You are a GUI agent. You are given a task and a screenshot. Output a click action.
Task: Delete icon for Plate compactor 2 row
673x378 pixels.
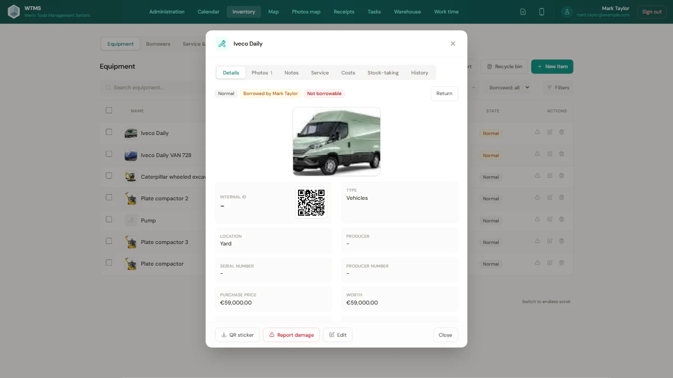point(561,197)
